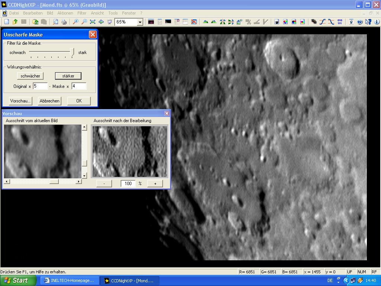Image resolution: width=381 pixels, height=286 pixels.
Task: Click the mask filter strength slider handle
Action: click(72, 52)
